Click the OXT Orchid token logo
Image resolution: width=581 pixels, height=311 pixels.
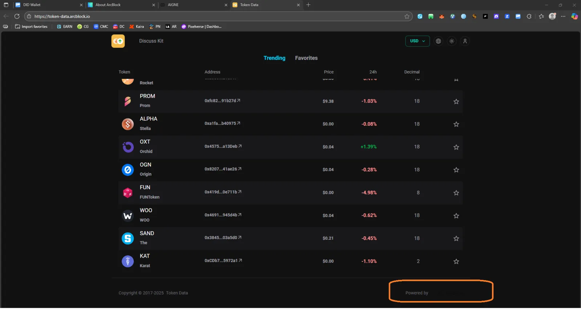click(127, 147)
